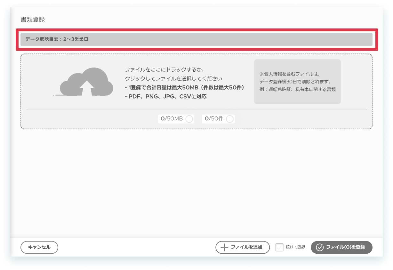The width and height of the screenshot is (393, 270).
Task: Click the ファイルを追加 button
Action: pyautogui.click(x=243, y=247)
